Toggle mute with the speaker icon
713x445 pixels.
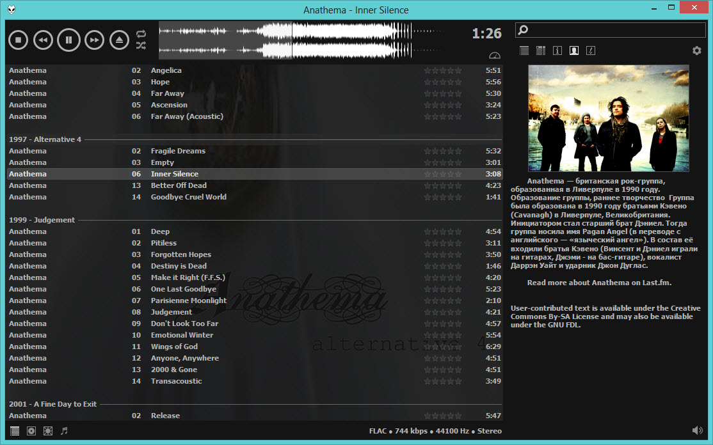click(697, 431)
